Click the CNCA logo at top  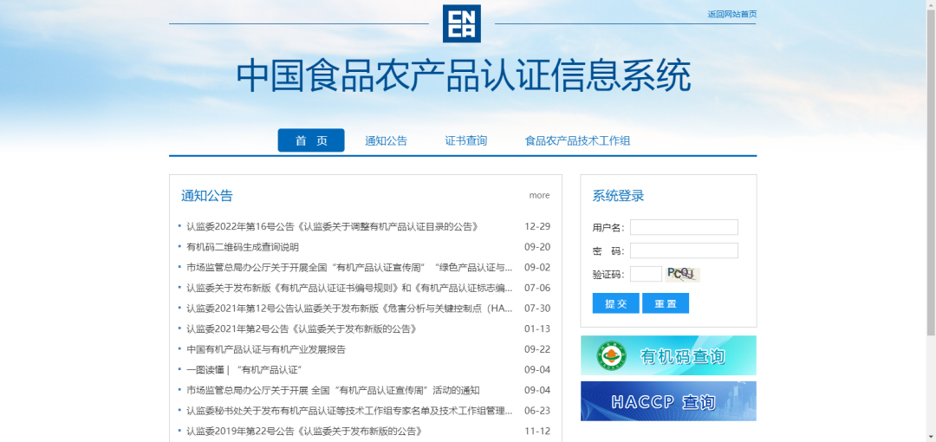tap(461, 23)
